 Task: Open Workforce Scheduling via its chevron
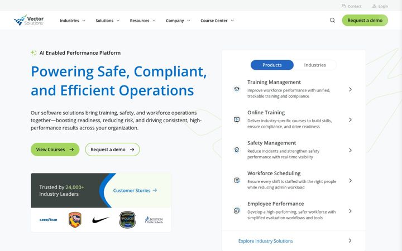coord(350,181)
